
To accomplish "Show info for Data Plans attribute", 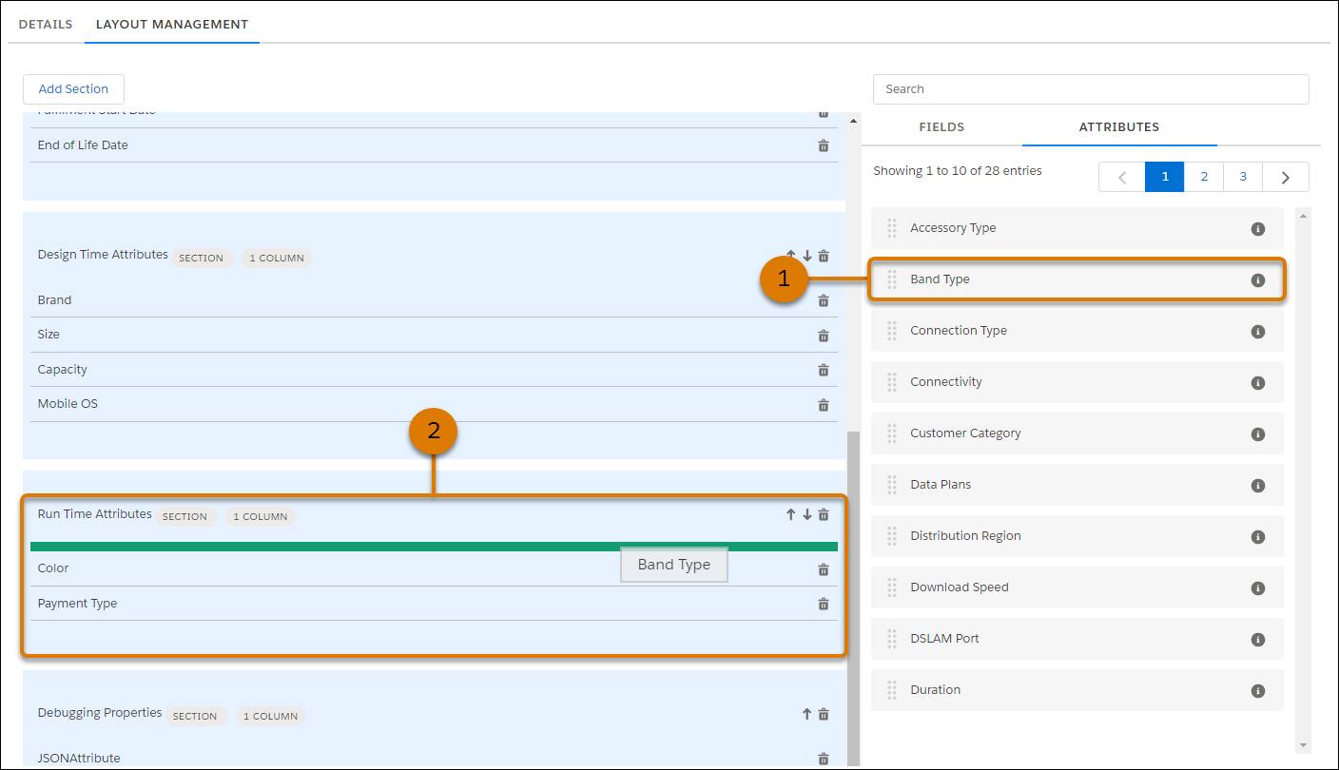I will (x=1258, y=486).
